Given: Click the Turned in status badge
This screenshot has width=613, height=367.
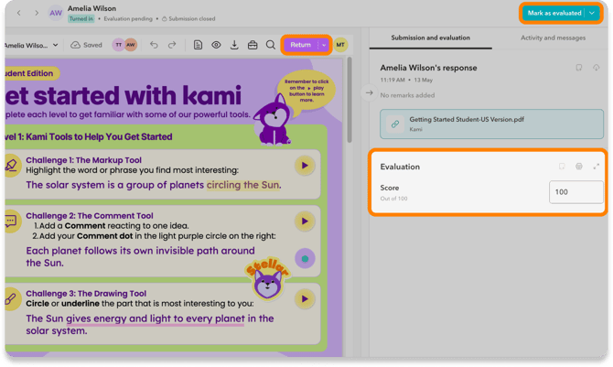Looking at the screenshot, I should click(x=81, y=19).
